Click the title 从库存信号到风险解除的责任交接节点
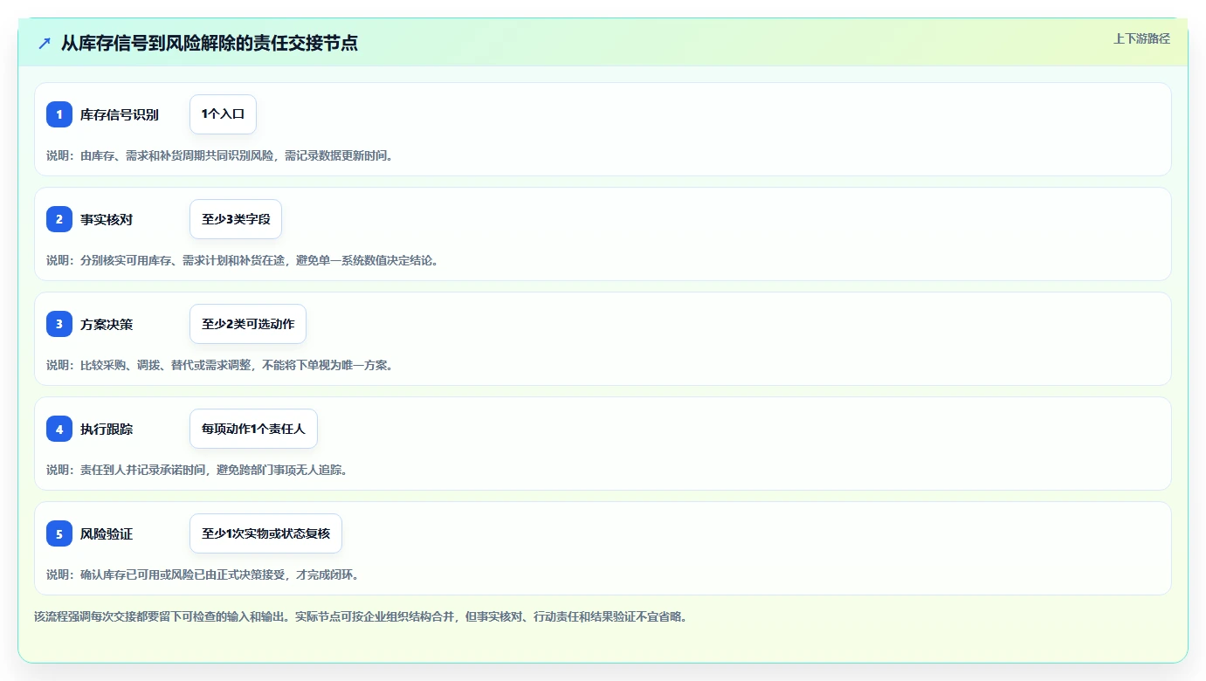Image resolution: width=1206 pixels, height=681 pixels. pos(210,43)
